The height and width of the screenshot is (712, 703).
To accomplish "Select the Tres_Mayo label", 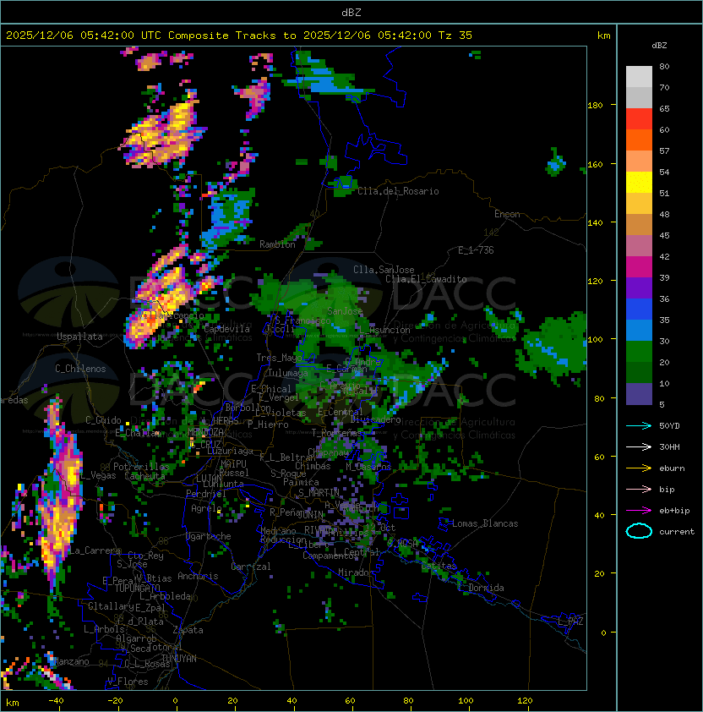I will point(279,358).
